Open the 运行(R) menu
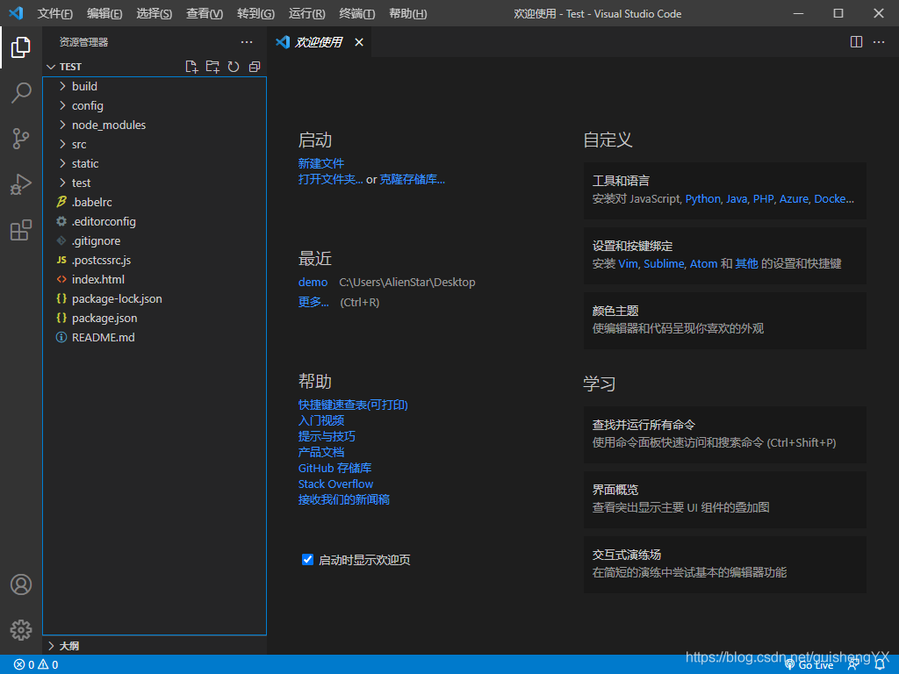This screenshot has width=899, height=674. click(x=306, y=14)
